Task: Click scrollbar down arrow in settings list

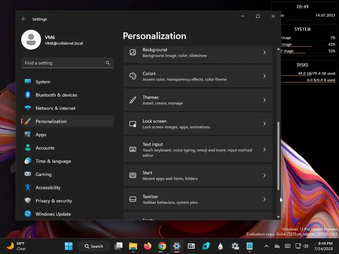Action: coord(278,217)
